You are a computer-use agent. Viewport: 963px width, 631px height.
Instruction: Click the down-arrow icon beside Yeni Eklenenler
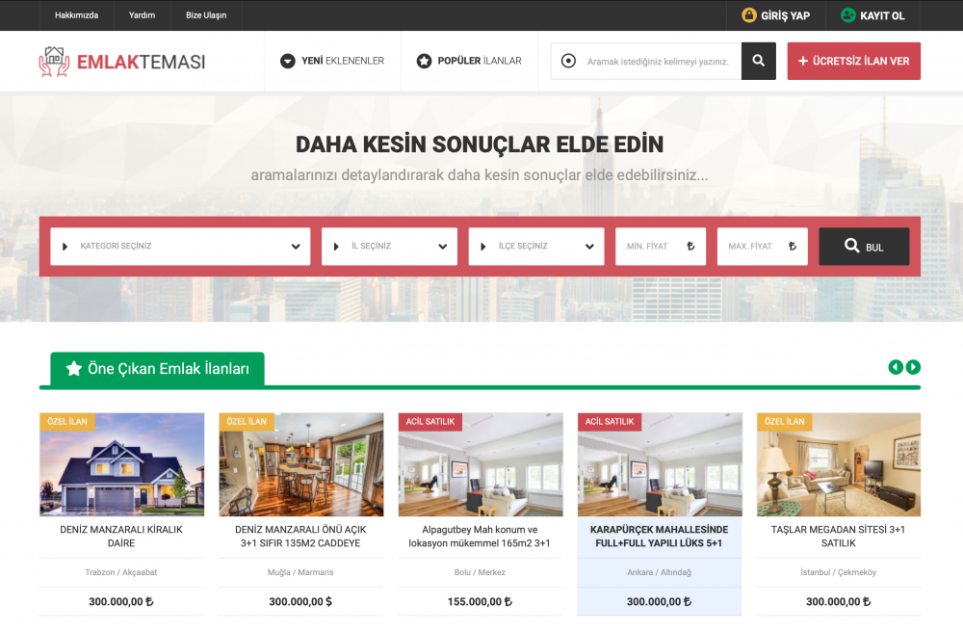click(287, 61)
